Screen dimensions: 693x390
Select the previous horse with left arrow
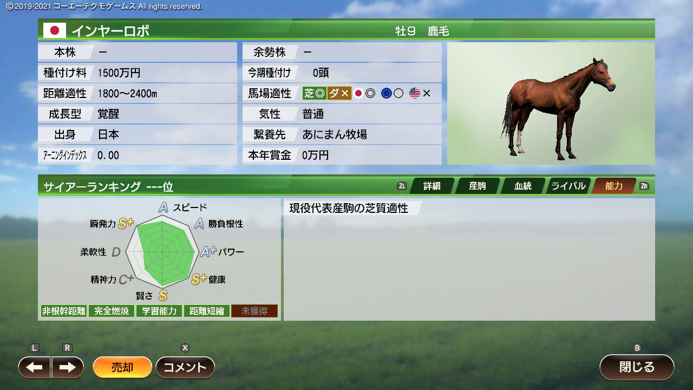(35, 367)
